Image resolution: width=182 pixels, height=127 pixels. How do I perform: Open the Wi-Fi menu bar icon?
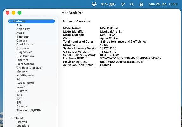coord(123,4)
